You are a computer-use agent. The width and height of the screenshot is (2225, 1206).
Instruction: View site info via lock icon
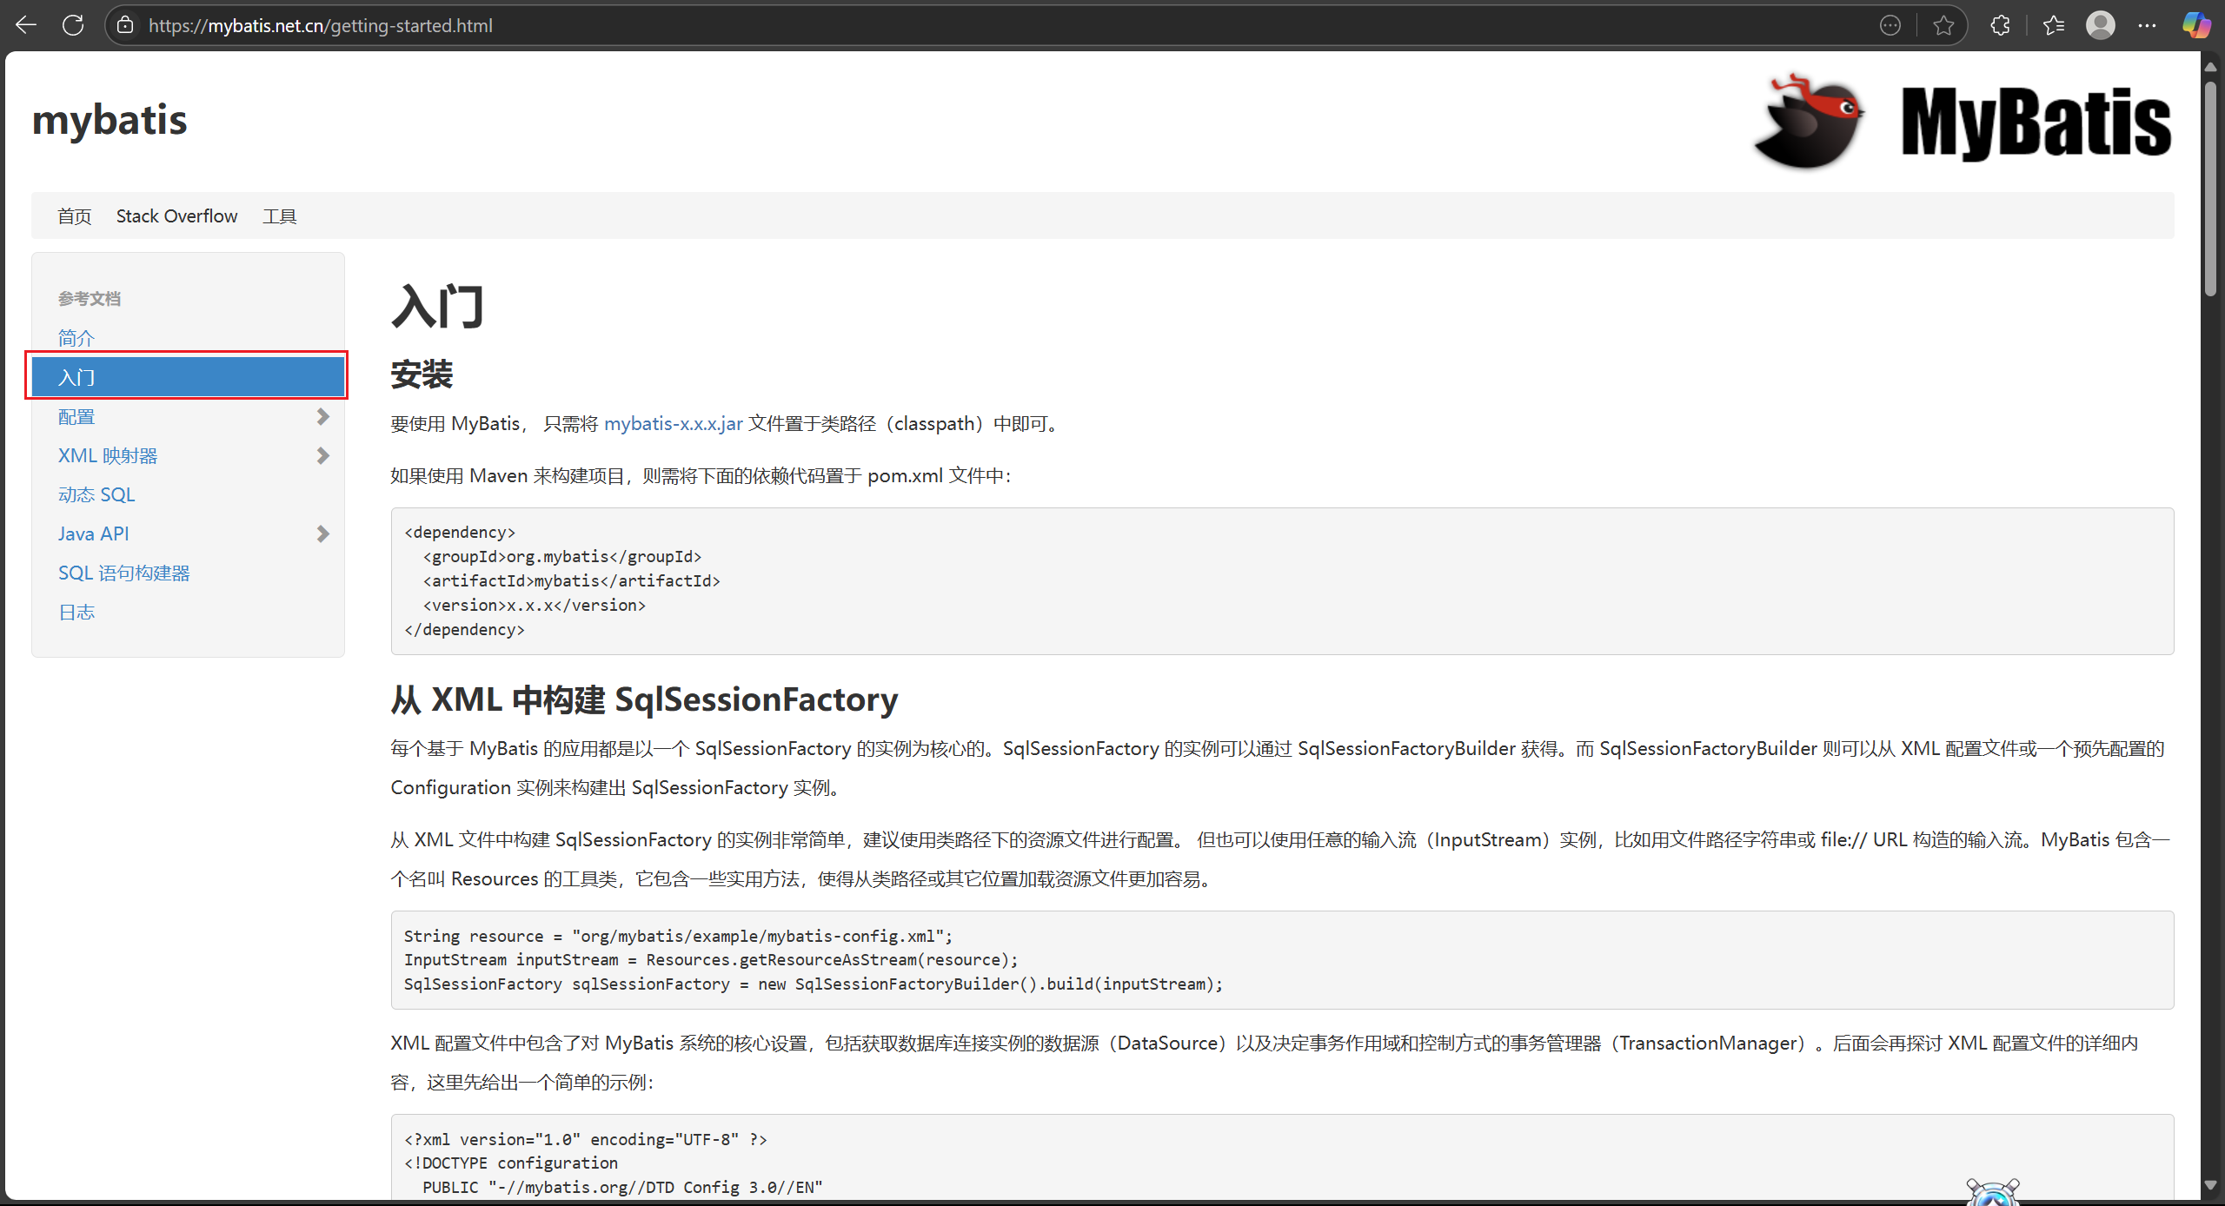point(125,25)
